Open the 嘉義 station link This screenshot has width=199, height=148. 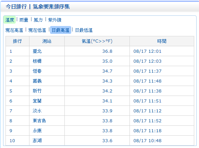click(x=37, y=81)
